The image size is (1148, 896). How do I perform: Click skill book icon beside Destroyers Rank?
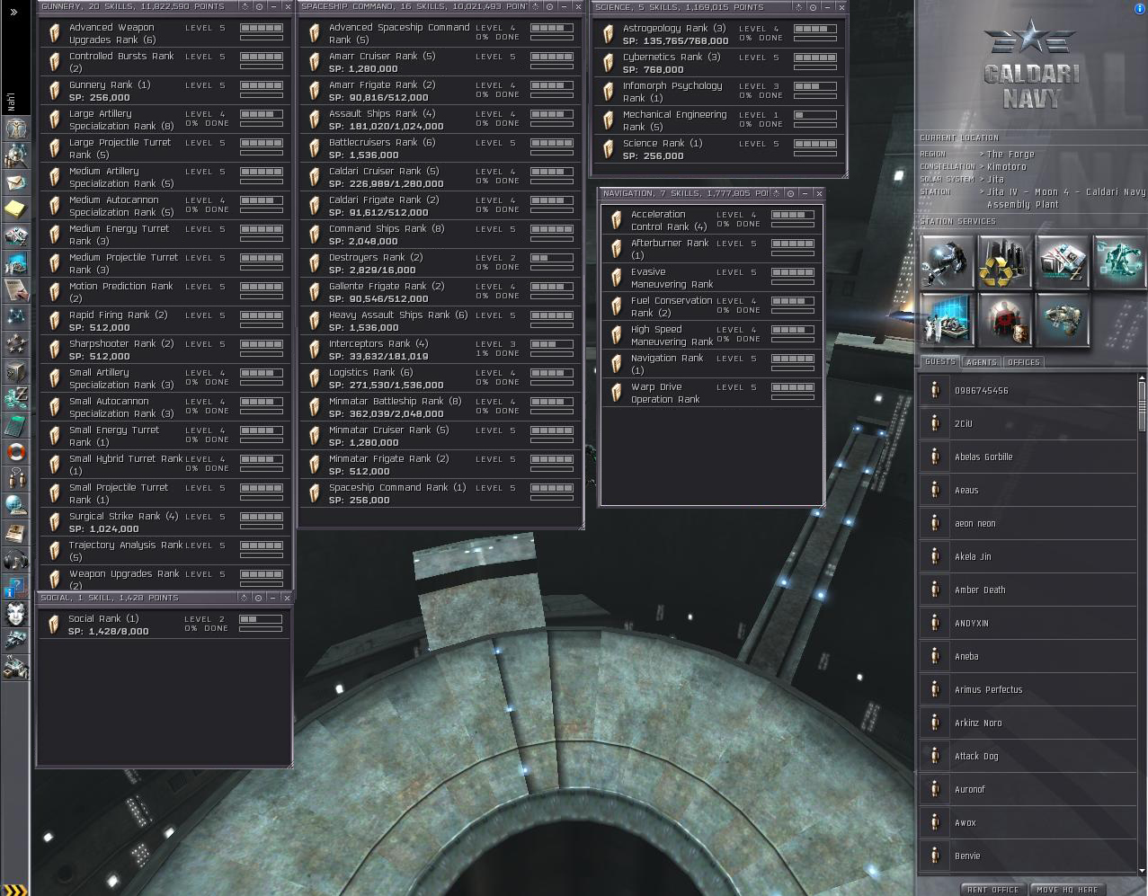click(315, 263)
